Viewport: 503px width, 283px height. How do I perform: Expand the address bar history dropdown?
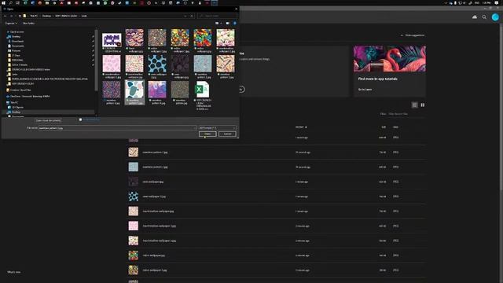tap(185, 16)
